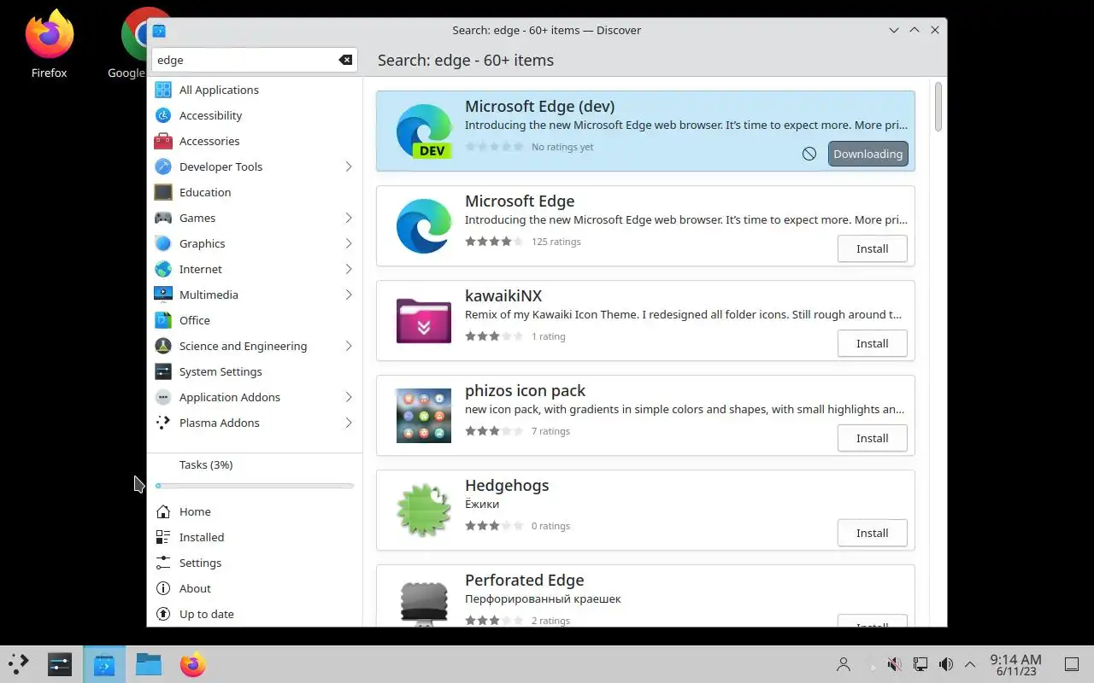Expand Science and Engineering arrow
Screen dimensions: 1094x683
(349, 346)
